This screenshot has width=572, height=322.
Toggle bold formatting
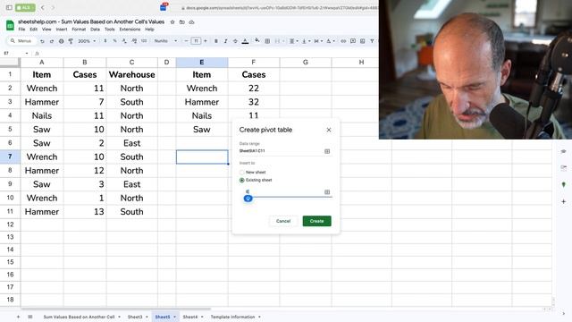pos(216,41)
